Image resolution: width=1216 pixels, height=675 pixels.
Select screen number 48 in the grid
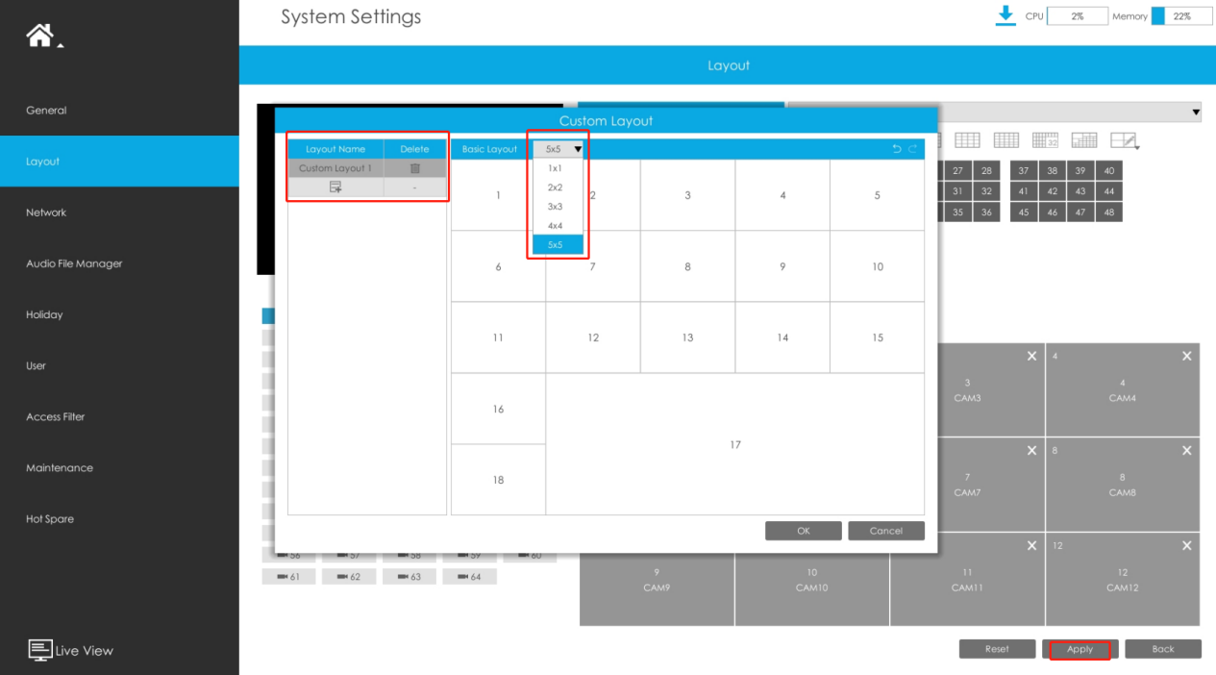click(x=1109, y=212)
